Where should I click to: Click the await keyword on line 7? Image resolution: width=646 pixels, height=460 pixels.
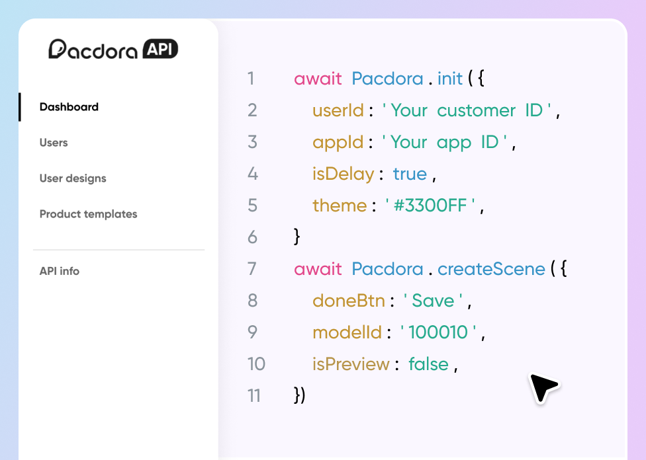click(318, 269)
